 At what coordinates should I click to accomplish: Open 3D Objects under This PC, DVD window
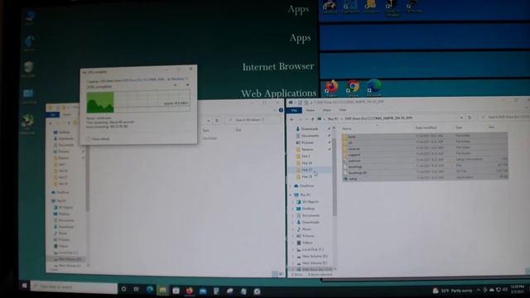tap(310, 202)
